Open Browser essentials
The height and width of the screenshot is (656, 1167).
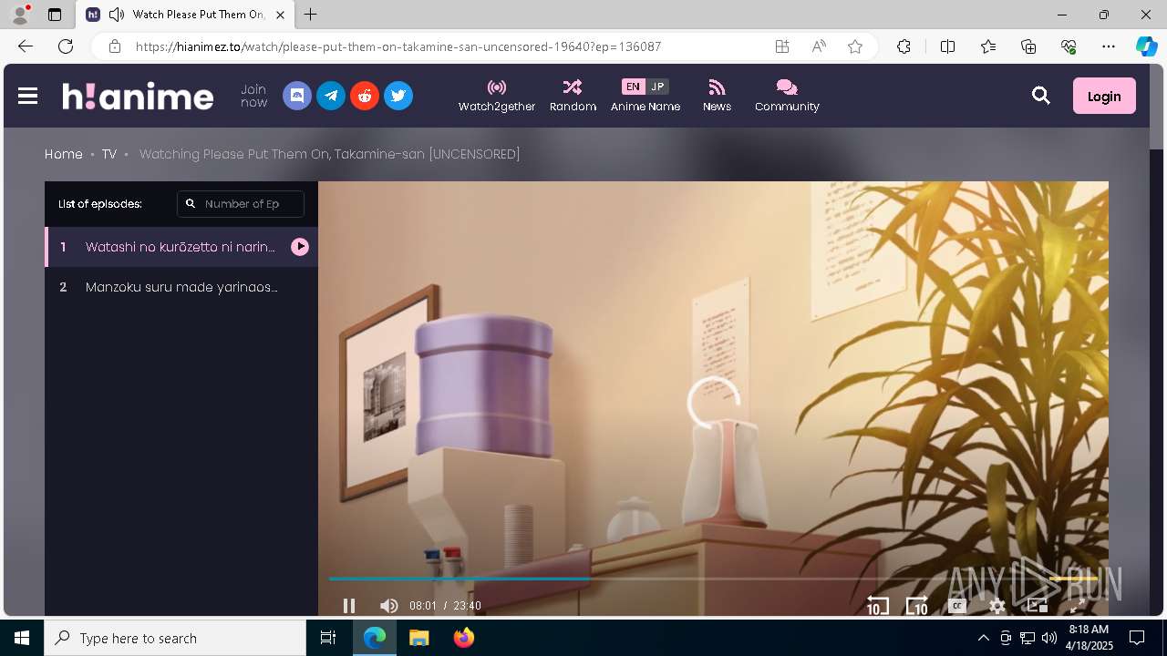click(1069, 46)
